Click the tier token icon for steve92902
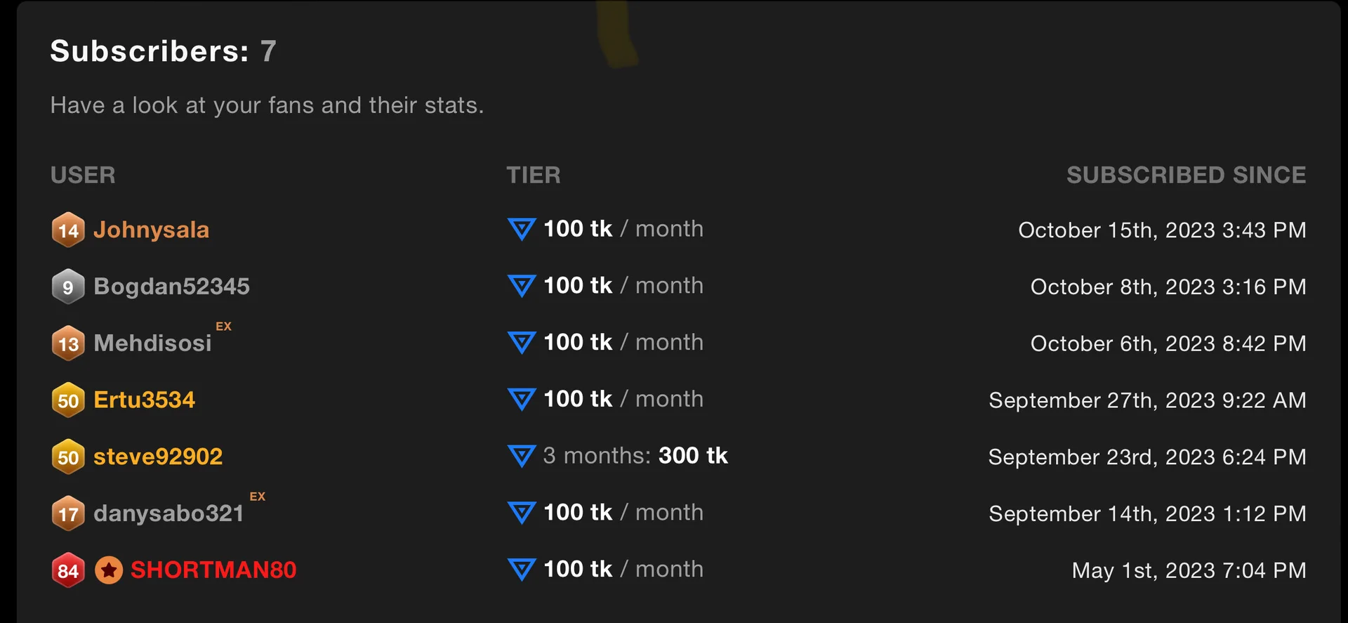 pyautogui.click(x=522, y=456)
